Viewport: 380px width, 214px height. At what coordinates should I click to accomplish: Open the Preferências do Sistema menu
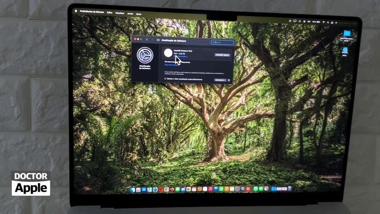pyautogui.click(x=92, y=12)
